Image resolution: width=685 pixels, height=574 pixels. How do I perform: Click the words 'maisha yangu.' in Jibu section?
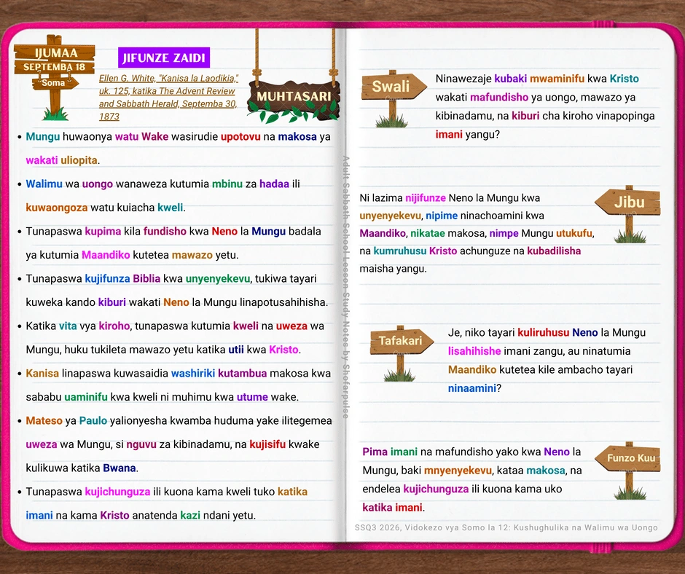point(394,269)
